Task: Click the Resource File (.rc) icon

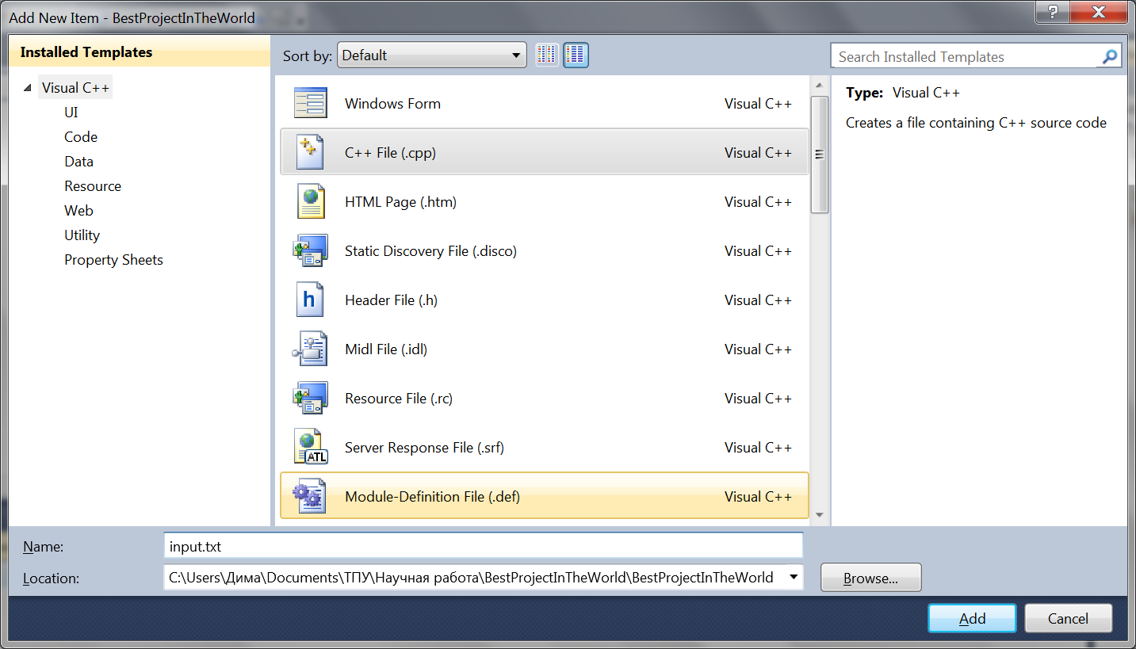Action: [310, 398]
